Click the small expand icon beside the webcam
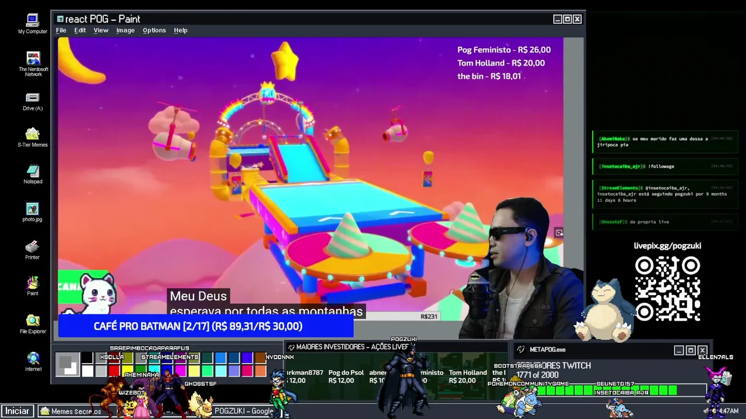The width and height of the screenshot is (746, 419). click(x=559, y=233)
